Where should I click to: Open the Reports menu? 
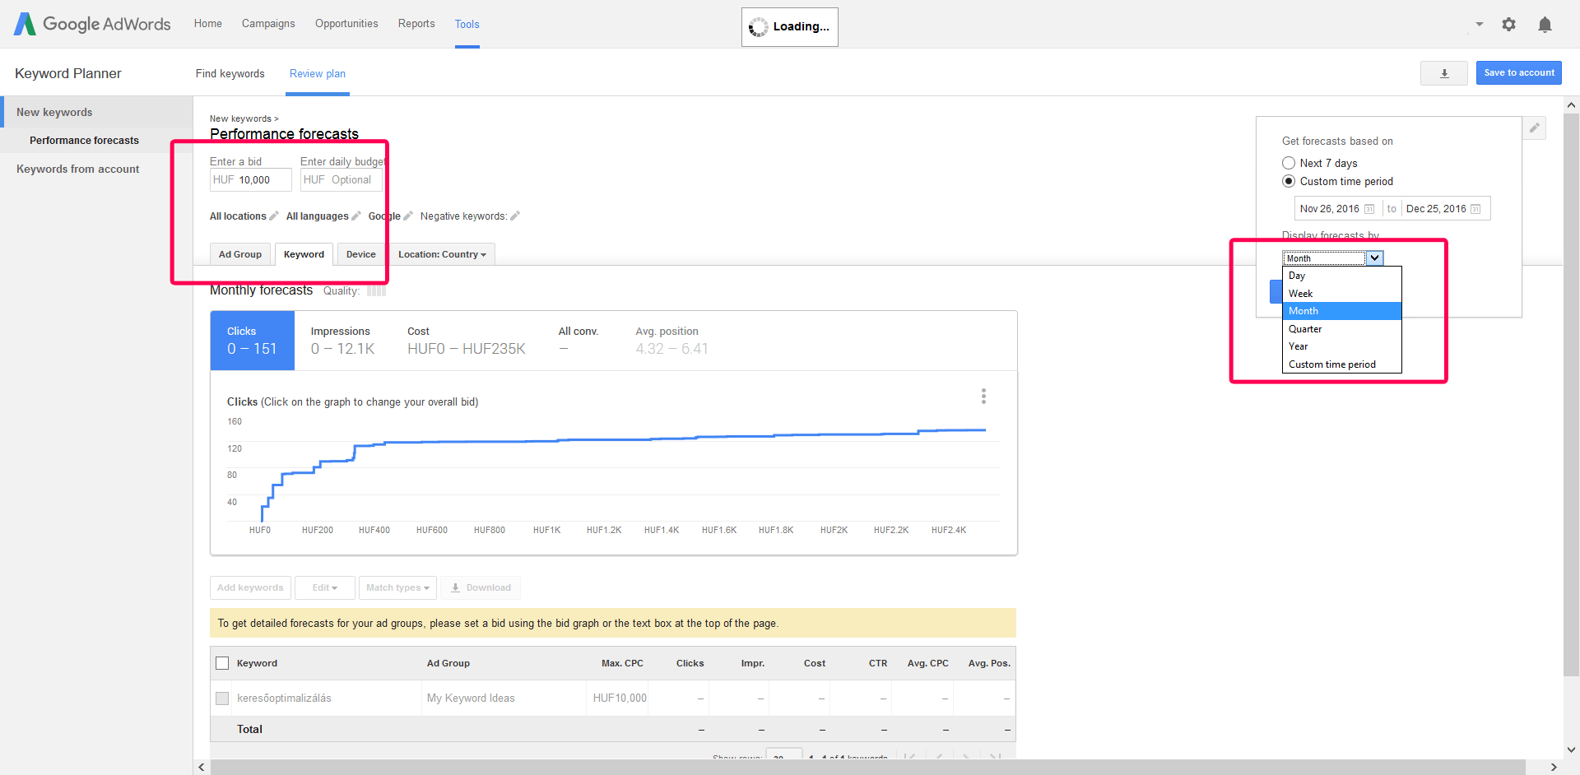coord(416,24)
